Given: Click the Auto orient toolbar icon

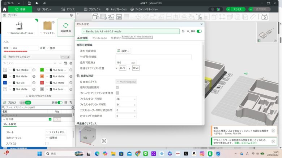Looking at the screenshot, I should coord(111,17).
